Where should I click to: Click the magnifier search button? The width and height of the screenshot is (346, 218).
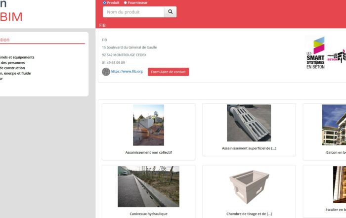170,12
